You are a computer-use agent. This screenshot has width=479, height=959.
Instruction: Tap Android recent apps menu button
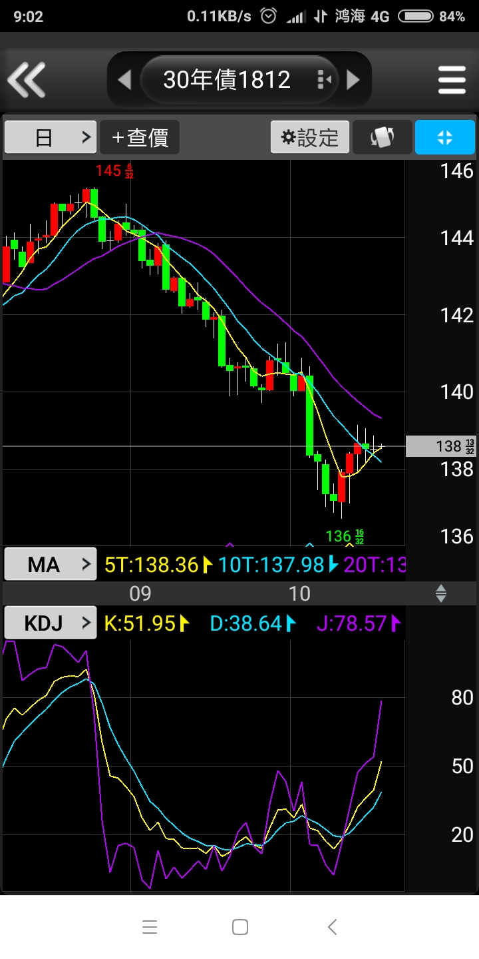click(150, 927)
